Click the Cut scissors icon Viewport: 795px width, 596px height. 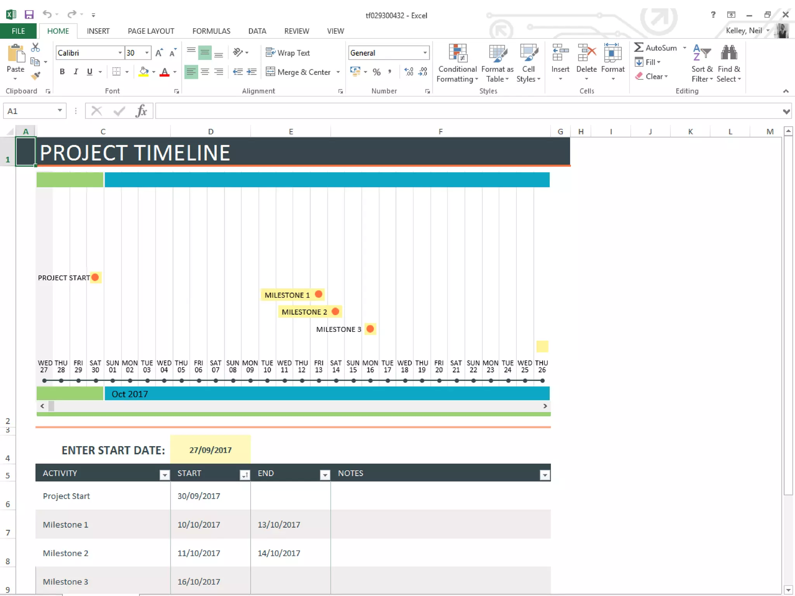tap(35, 47)
